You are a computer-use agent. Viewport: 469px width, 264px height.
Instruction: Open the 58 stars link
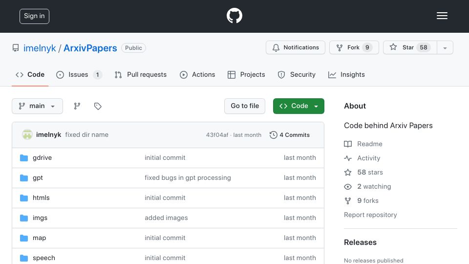370,172
